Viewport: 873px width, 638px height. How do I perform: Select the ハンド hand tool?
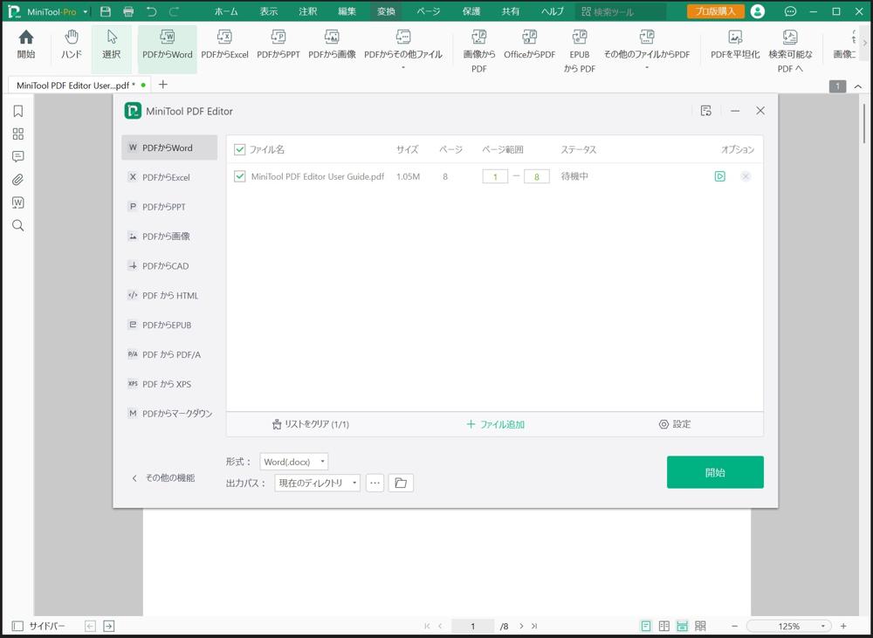click(72, 45)
